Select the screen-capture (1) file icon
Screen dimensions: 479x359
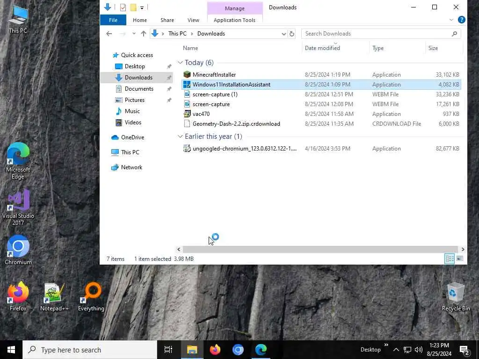(187, 94)
